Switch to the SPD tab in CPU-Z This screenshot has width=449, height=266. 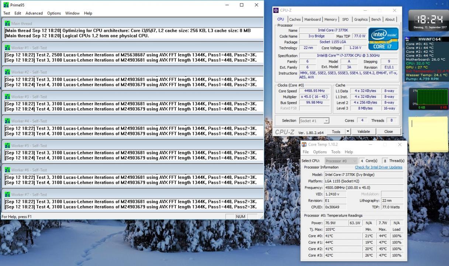point(345,20)
